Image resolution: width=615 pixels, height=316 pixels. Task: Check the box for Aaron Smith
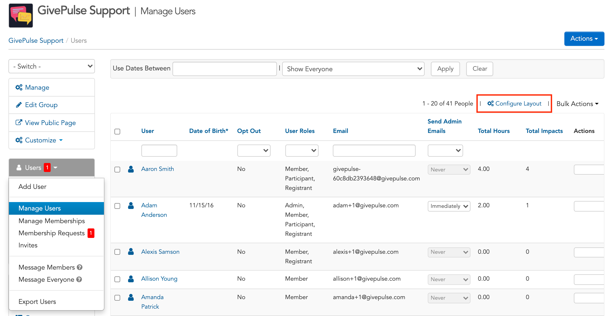117,169
